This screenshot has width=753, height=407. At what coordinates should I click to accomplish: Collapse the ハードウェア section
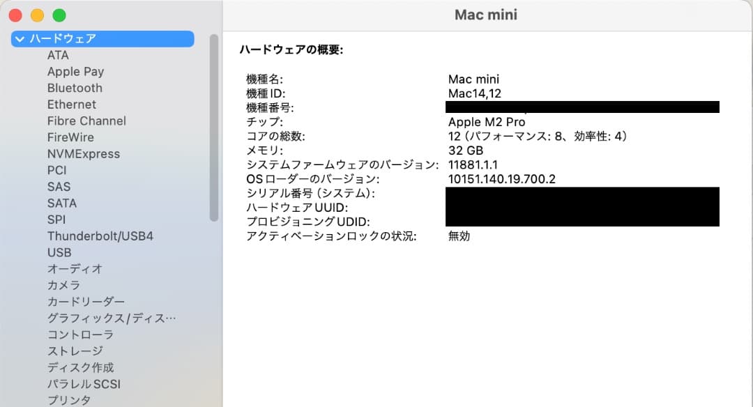tap(20, 39)
